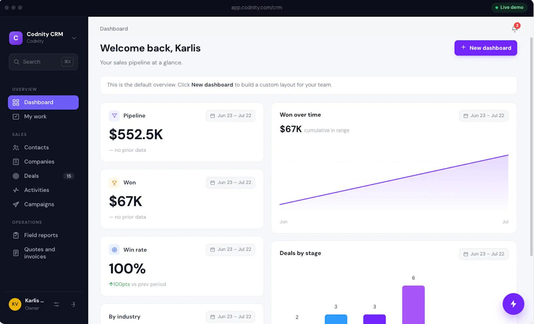
Task: Open the Pipeline card date range picker
Action: (x=231, y=116)
